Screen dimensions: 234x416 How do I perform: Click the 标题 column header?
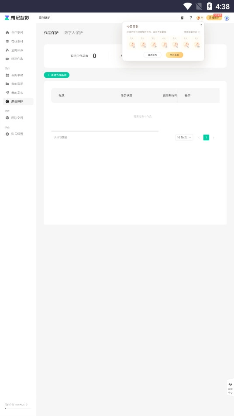point(62,95)
